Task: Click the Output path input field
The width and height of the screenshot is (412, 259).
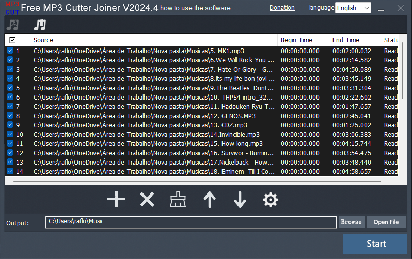Action: coord(191,222)
